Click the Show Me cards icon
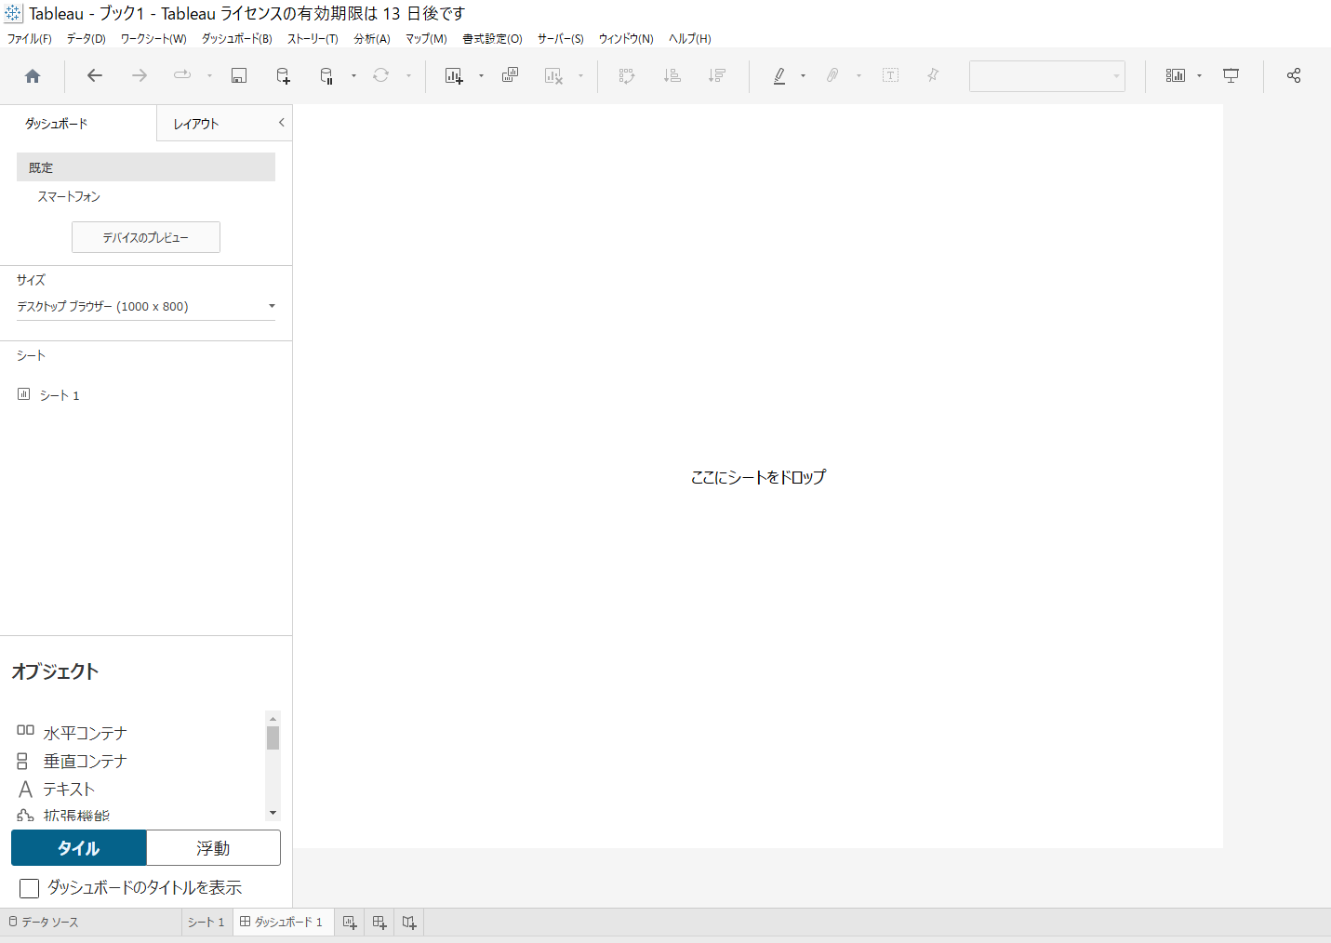 (1176, 75)
